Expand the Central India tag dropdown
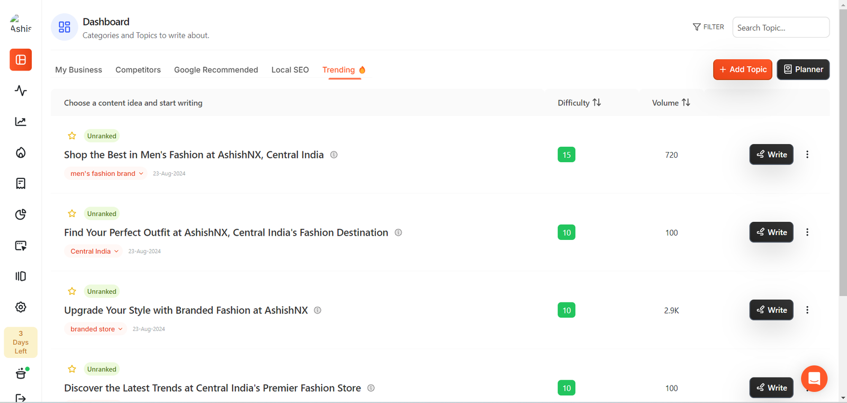 (x=94, y=252)
